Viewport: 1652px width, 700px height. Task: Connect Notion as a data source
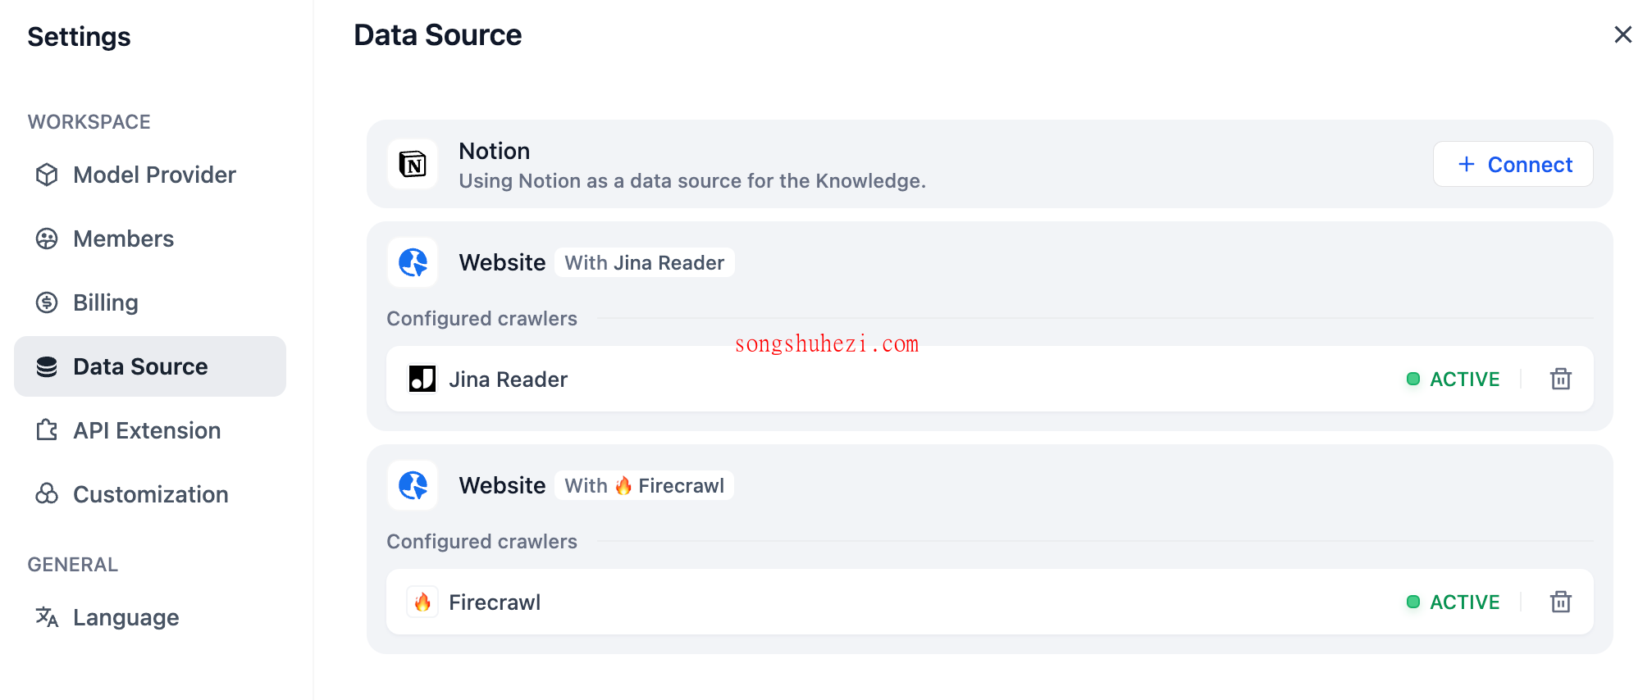pos(1513,164)
